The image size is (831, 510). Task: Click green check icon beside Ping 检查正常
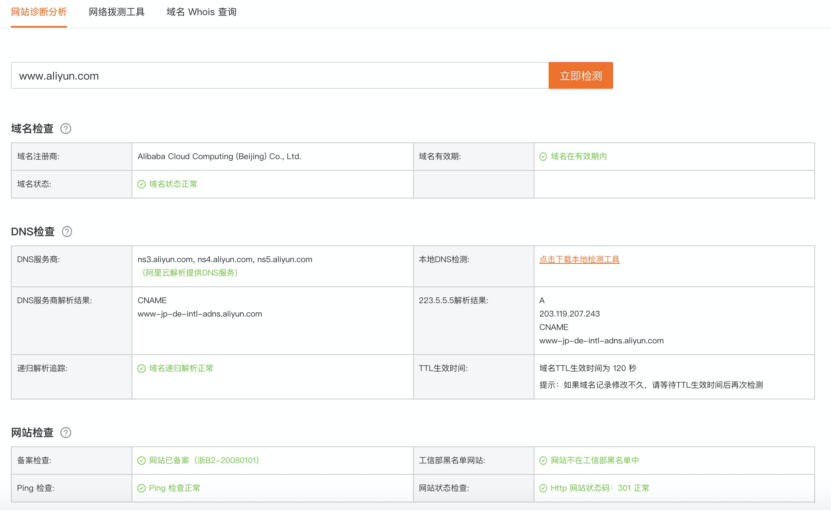click(142, 488)
